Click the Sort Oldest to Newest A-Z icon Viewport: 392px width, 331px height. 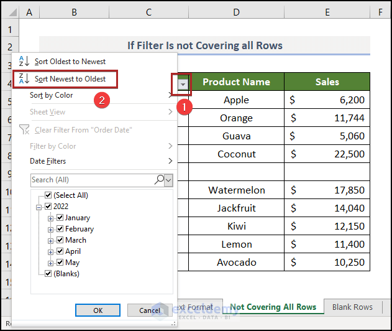click(x=24, y=62)
